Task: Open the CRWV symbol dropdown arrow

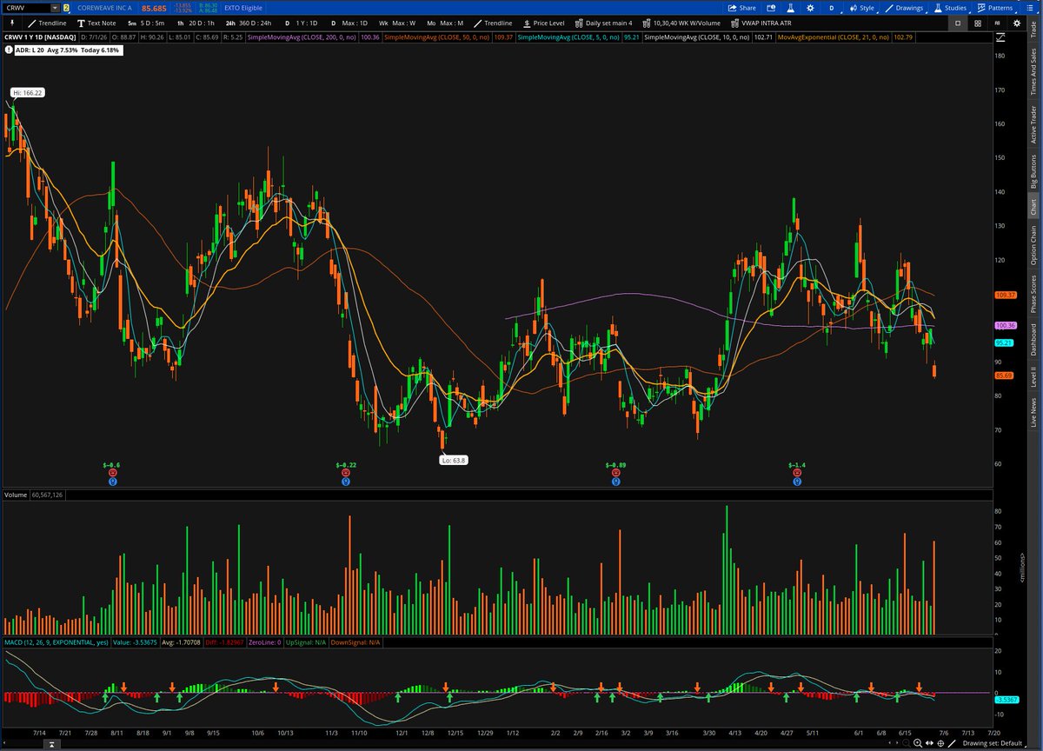Action: [x=55, y=8]
